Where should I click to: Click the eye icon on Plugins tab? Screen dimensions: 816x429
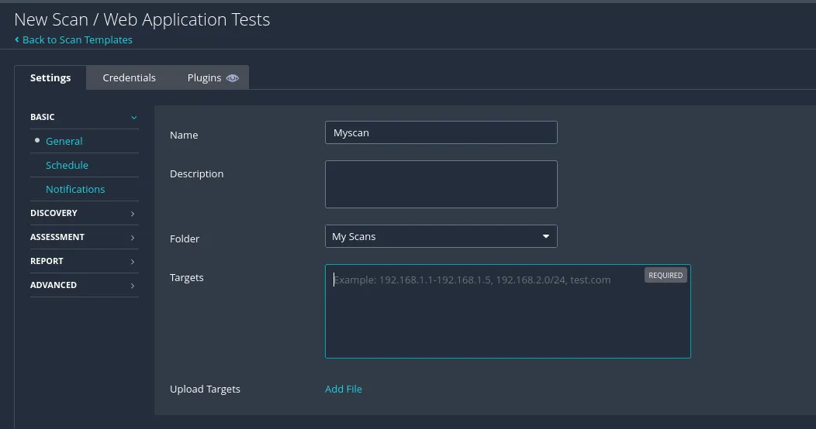click(233, 78)
